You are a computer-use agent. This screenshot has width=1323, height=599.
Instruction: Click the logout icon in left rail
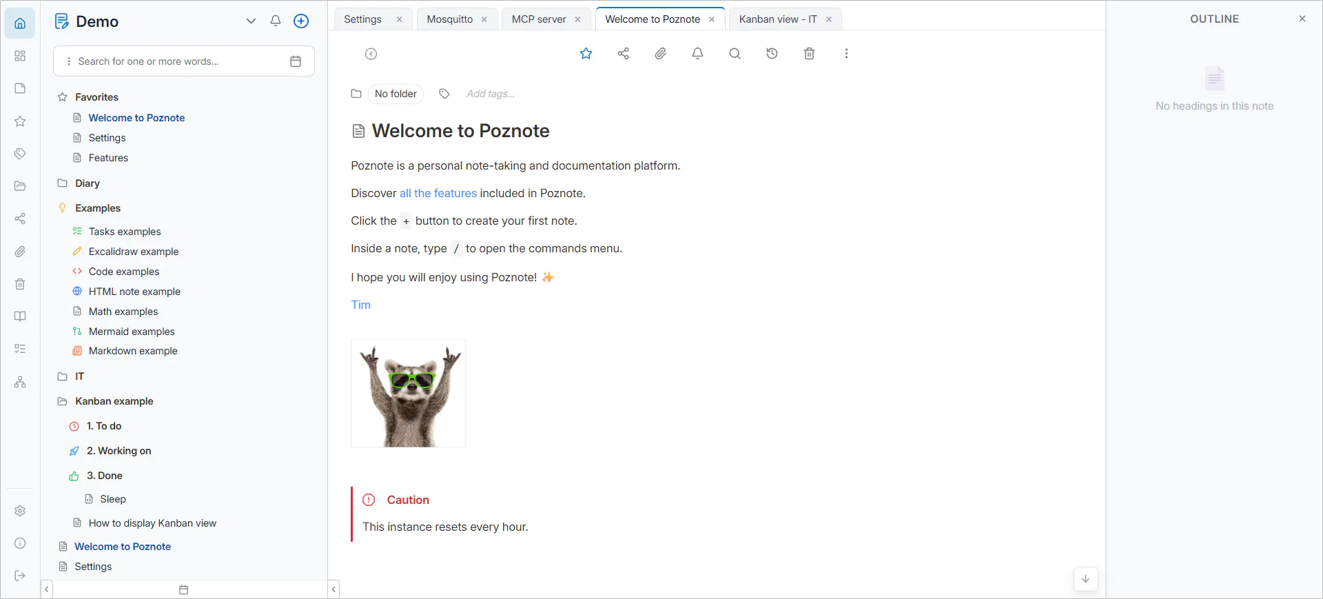coord(20,576)
